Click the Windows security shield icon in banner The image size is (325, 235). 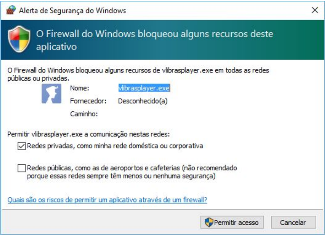(19, 39)
